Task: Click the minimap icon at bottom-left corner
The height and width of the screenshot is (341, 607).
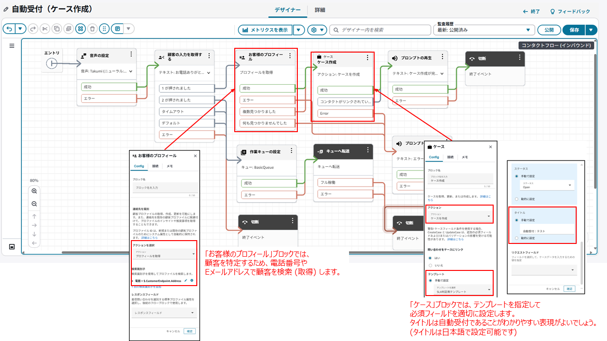Action: click(x=12, y=247)
